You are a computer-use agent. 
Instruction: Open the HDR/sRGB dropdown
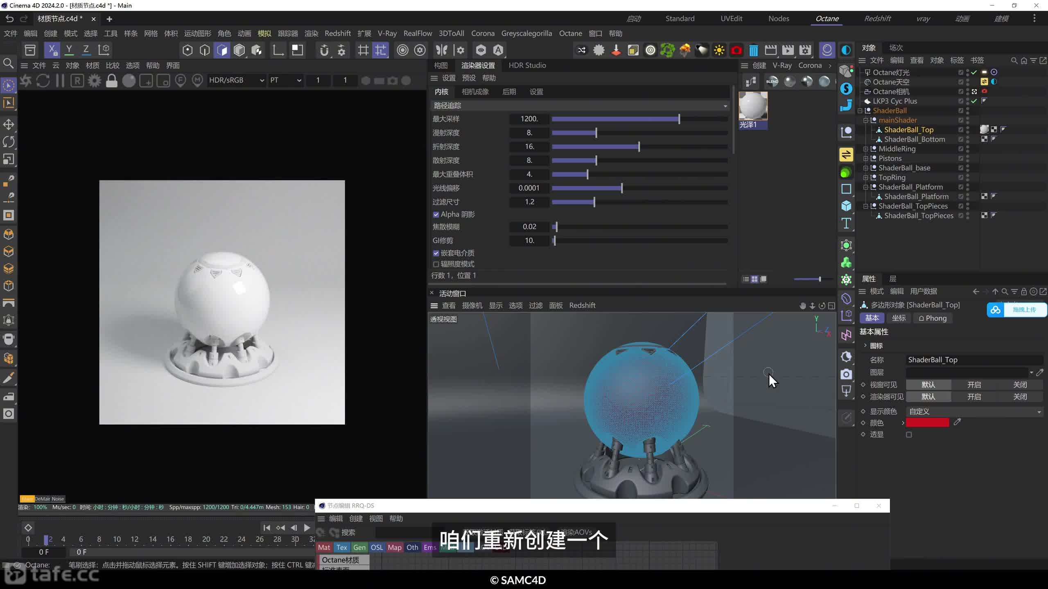tap(236, 81)
